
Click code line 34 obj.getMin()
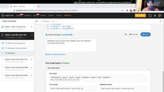point(62,28)
